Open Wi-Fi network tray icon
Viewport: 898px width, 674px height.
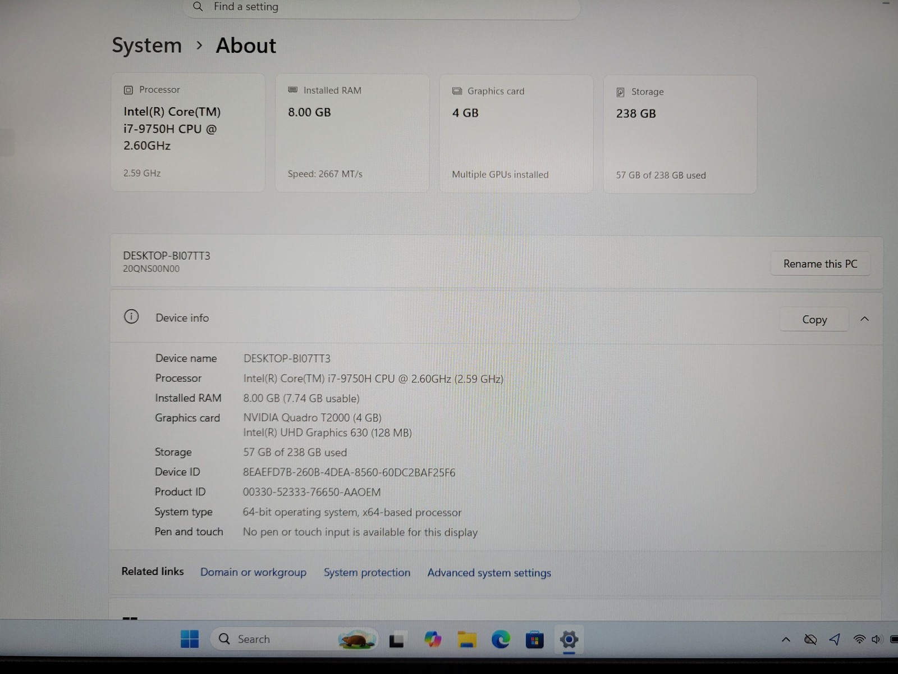(x=859, y=639)
